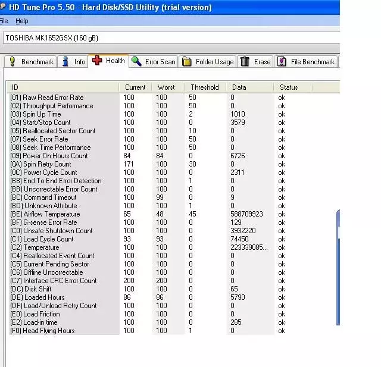The height and width of the screenshot is (367, 381).
Task: Select the Power On Hours Count row
Action: point(148,156)
